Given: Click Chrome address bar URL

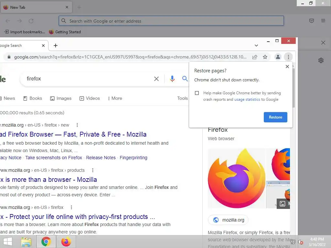Looking at the screenshot, I should 130,57.
